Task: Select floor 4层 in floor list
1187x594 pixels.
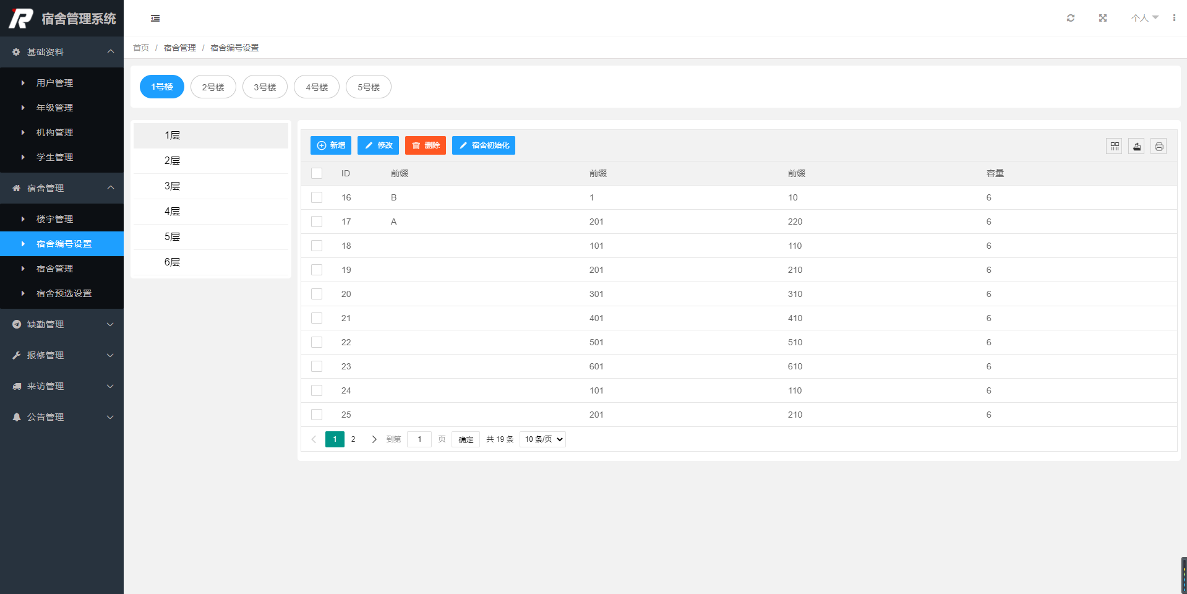Action: pos(211,212)
